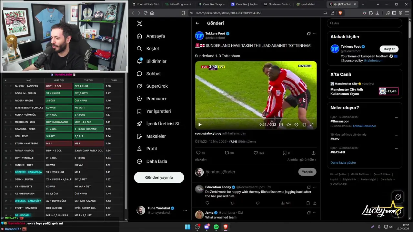This screenshot has width=413, height=232.
Task: Bookmark Education Today's reply
Action: click(x=308, y=203)
